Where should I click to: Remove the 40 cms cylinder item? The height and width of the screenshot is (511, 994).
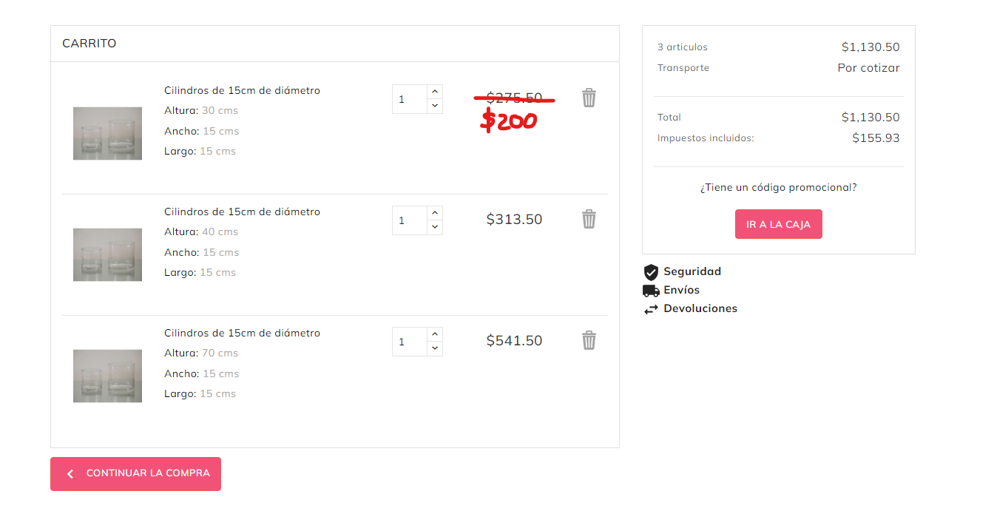pos(589,219)
